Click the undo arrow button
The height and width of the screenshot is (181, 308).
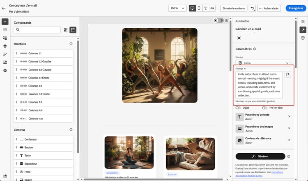pos(253,8)
